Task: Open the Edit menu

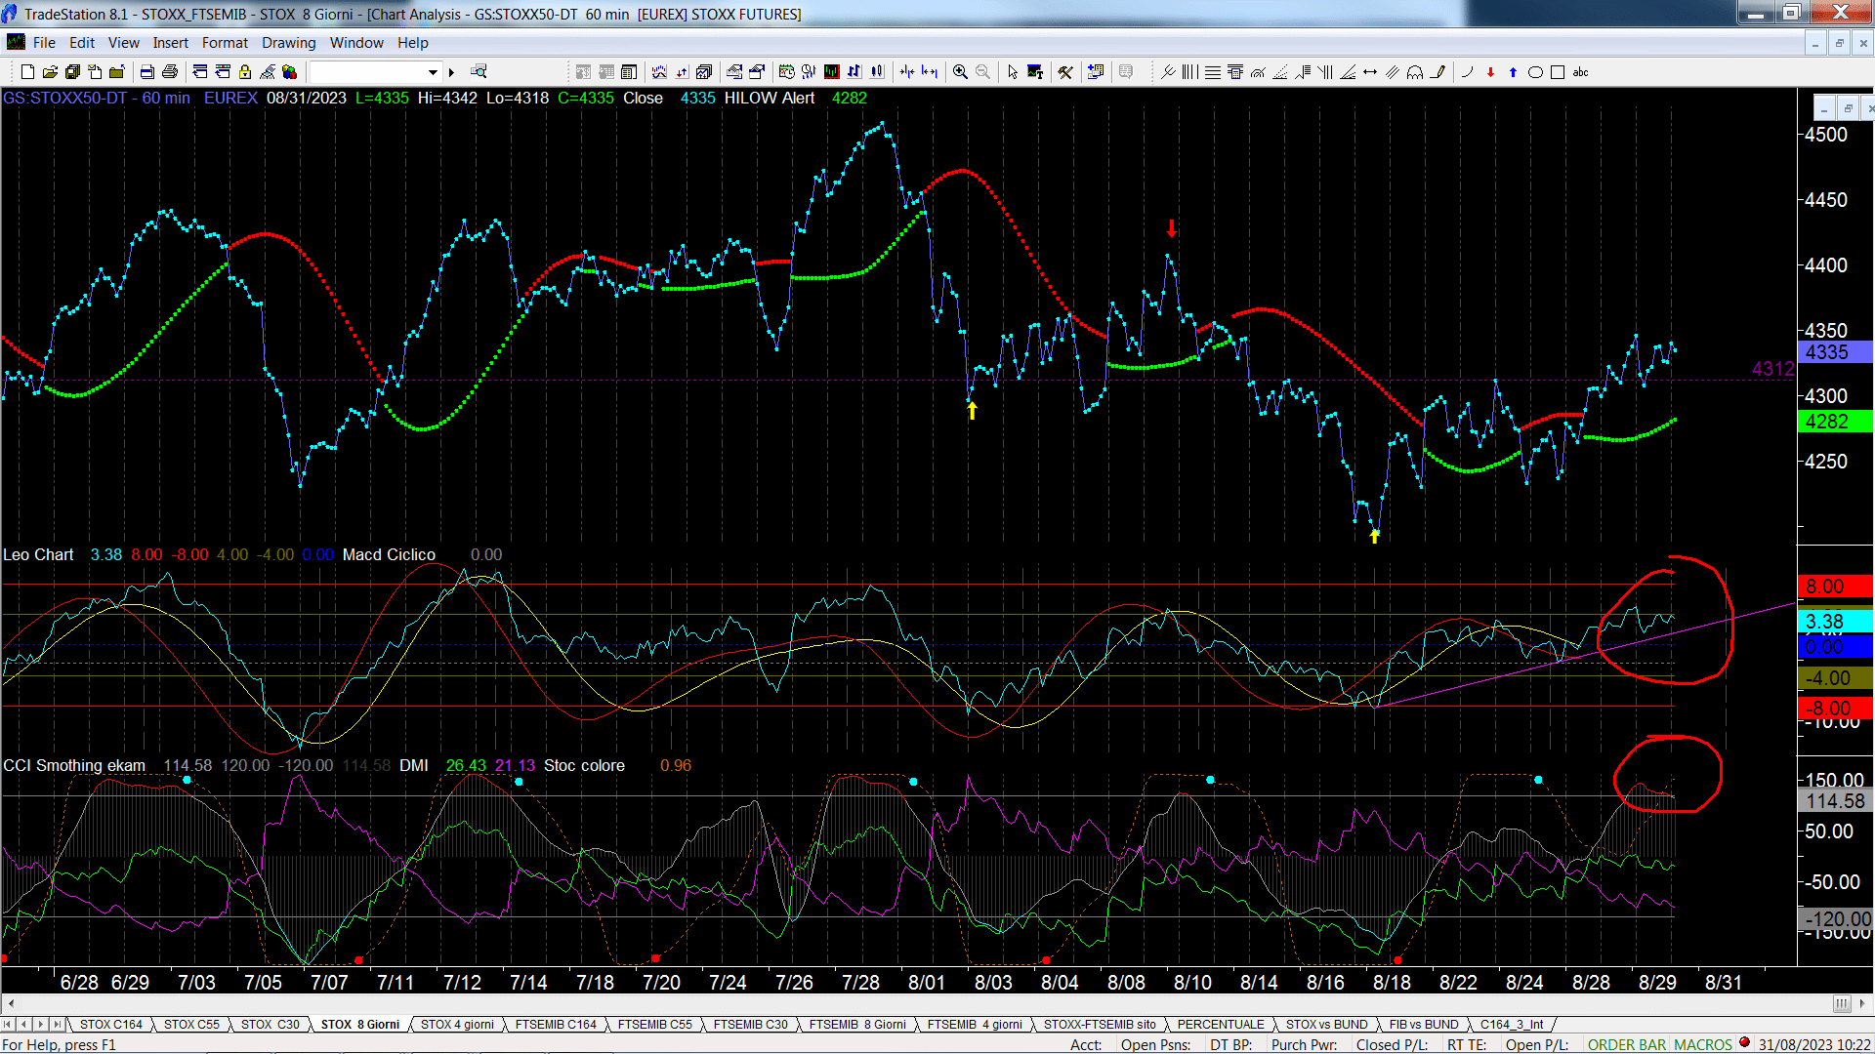Action: click(x=82, y=43)
